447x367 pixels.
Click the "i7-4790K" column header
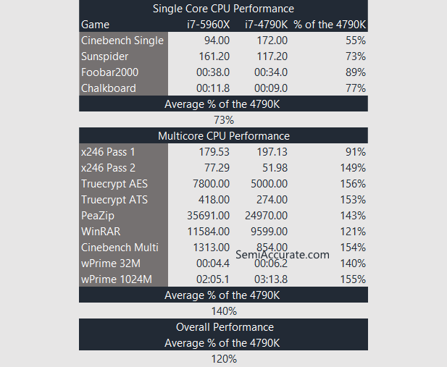tap(266, 25)
